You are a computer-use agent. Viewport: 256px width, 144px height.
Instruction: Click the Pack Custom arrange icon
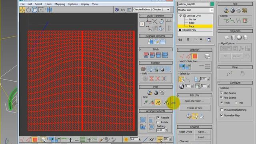pyautogui.click(x=143, y=120)
